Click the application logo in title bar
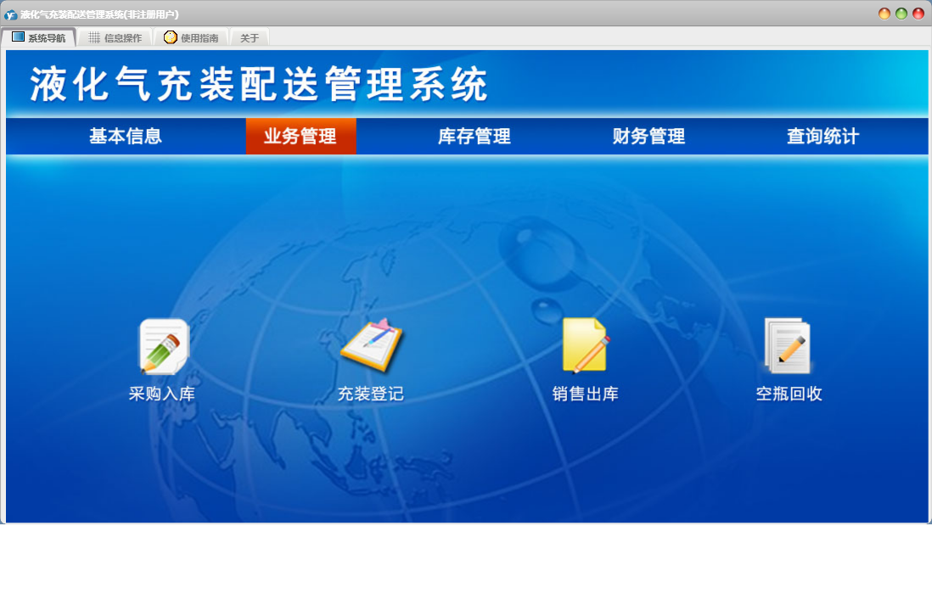The image size is (932, 604). tap(11, 14)
